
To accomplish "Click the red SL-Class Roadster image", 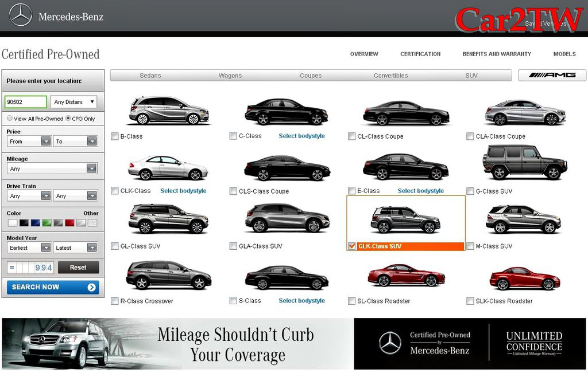I will [x=407, y=276].
